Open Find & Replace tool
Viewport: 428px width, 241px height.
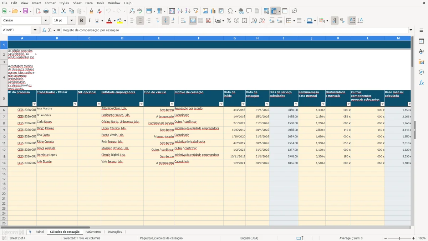tap(132, 11)
